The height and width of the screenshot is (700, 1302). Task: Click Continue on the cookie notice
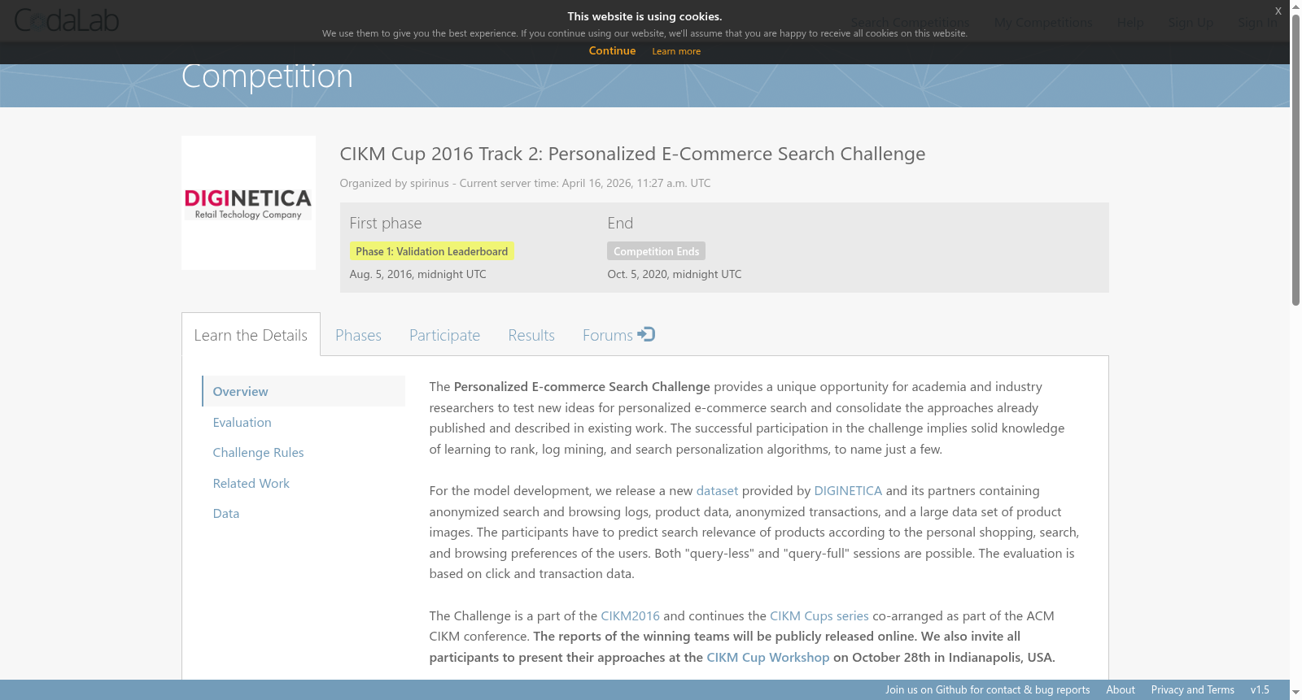612,50
